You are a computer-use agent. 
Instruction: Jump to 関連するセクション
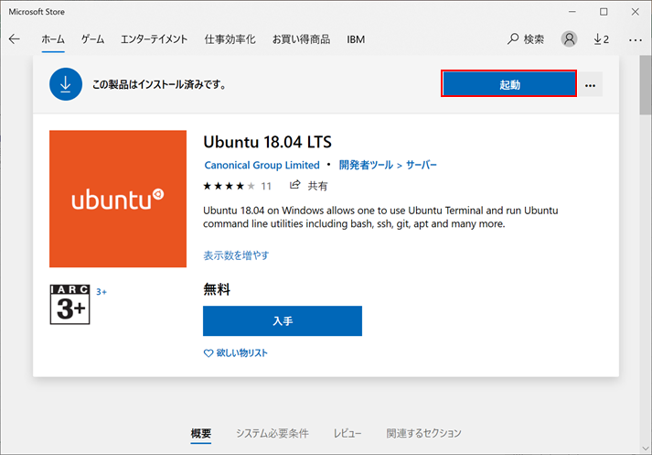[423, 433]
